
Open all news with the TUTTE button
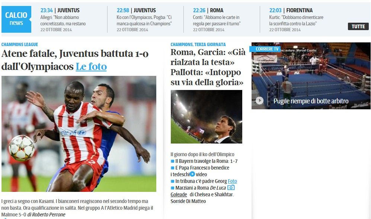point(358,26)
